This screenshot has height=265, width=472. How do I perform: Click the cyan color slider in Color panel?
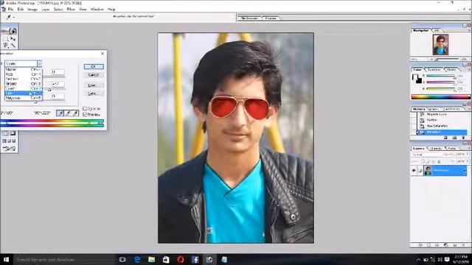[441, 76]
